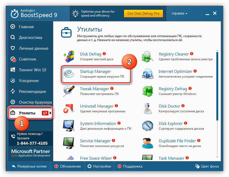
Task: Click the System Information monitor icon
Action: coord(69,126)
